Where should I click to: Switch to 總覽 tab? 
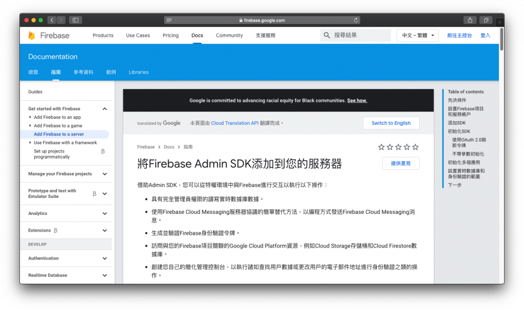click(33, 72)
